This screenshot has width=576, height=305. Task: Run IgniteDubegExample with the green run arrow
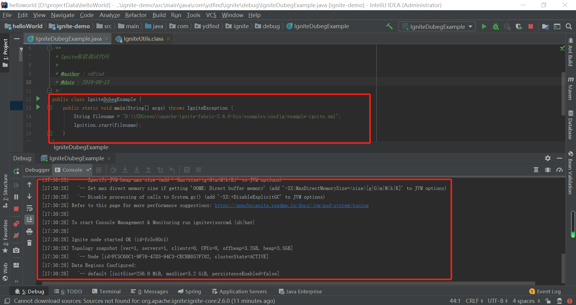click(x=484, y=26)
